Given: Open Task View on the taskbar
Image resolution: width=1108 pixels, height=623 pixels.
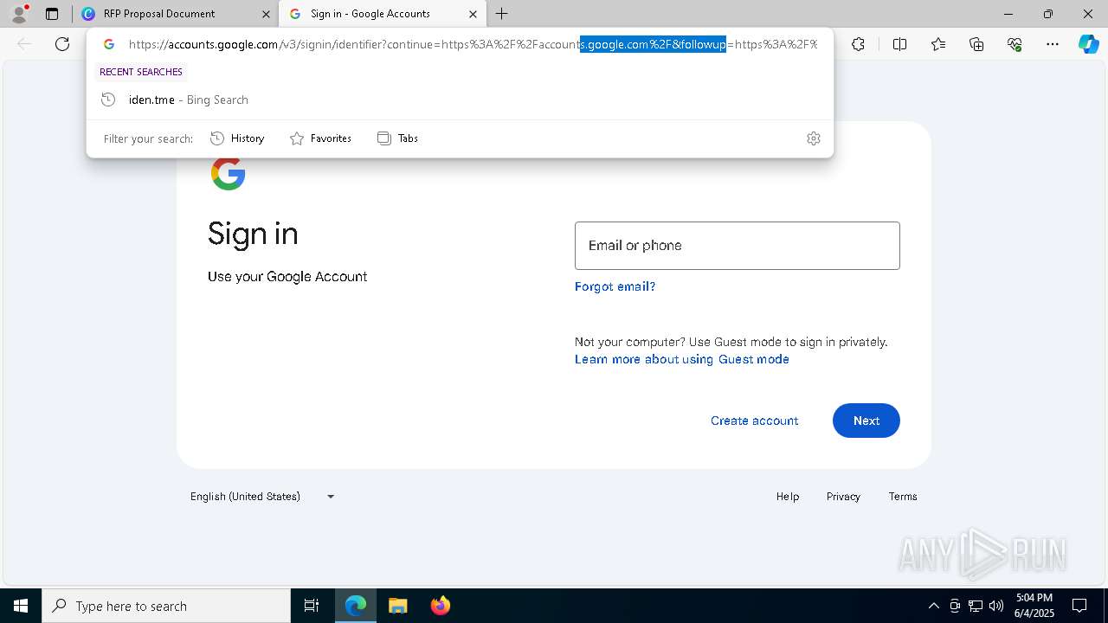Looking at the screenshot, I should [x=312, y=606].
